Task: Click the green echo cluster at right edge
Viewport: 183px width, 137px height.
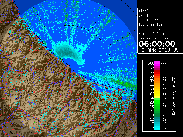Action: point(128,84)
